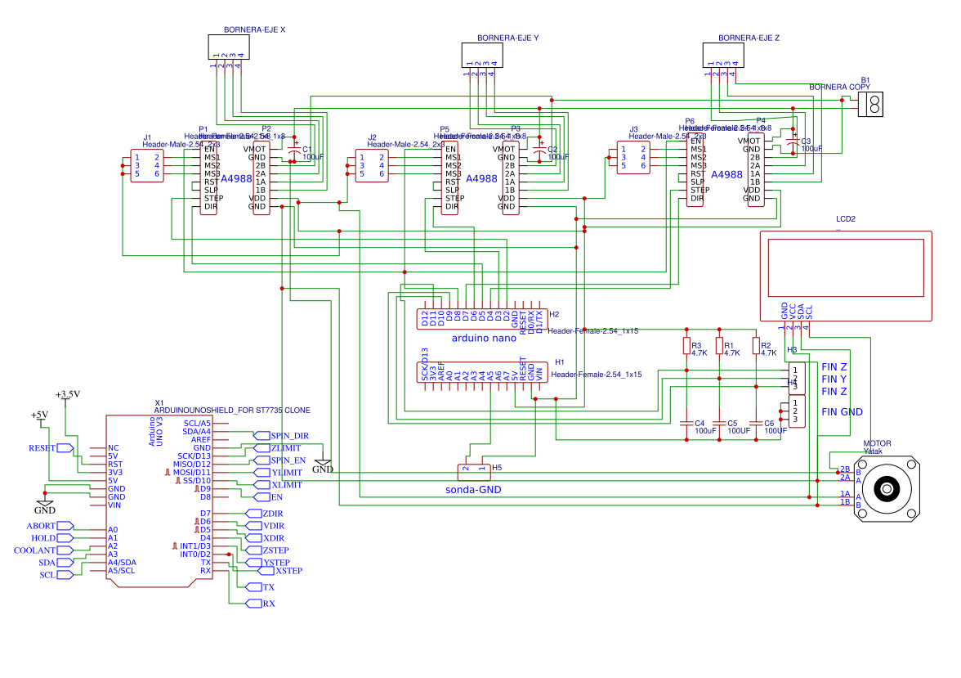Click the 'FIN Y' label

pos(834,379)
